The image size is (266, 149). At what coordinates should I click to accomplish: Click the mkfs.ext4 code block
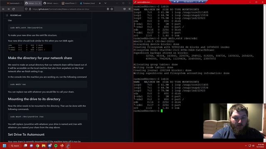coord(47,28)
